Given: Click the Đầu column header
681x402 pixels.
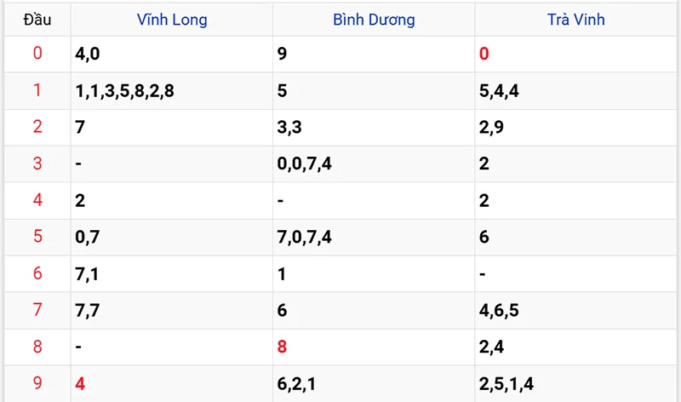Looking at the screenshot, I should tap(37, 20).
